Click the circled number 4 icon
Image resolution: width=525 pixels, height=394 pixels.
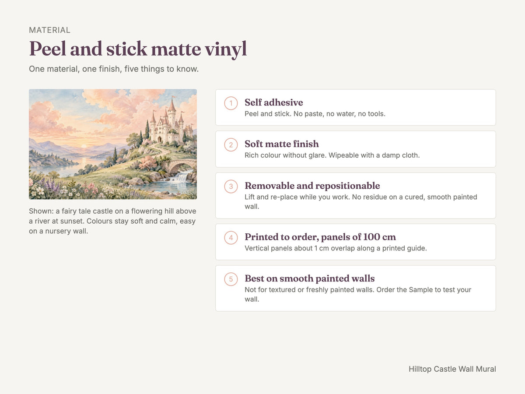pyautogui.click(x=231, y=238)
